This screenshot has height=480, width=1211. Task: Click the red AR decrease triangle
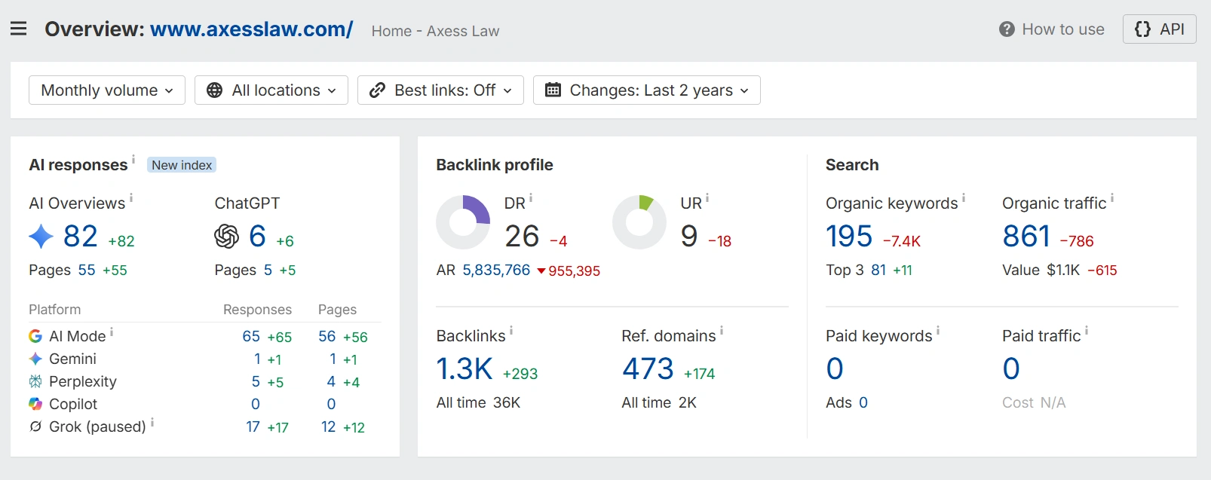[541, 271]
